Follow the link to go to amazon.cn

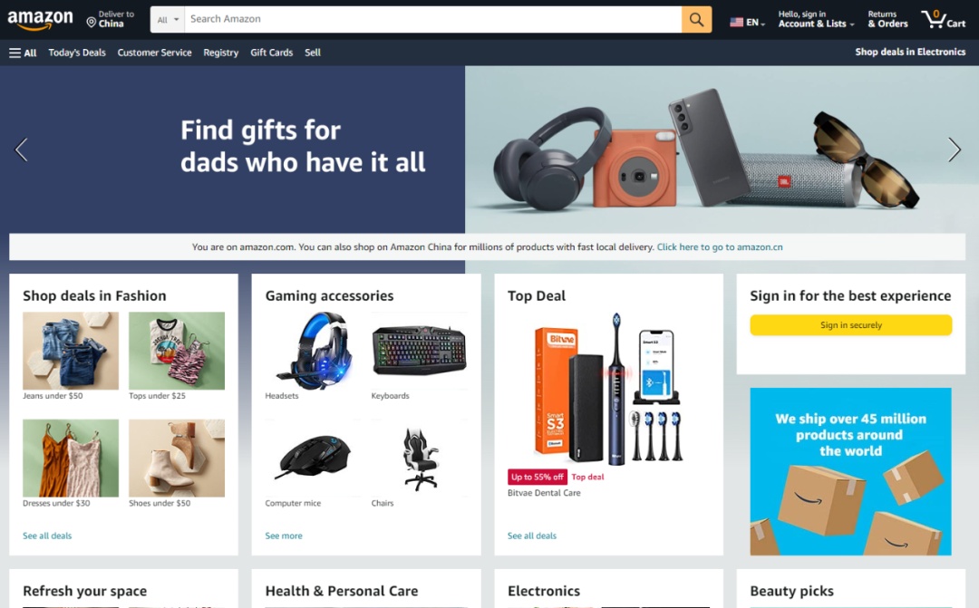tap(719, 247)
